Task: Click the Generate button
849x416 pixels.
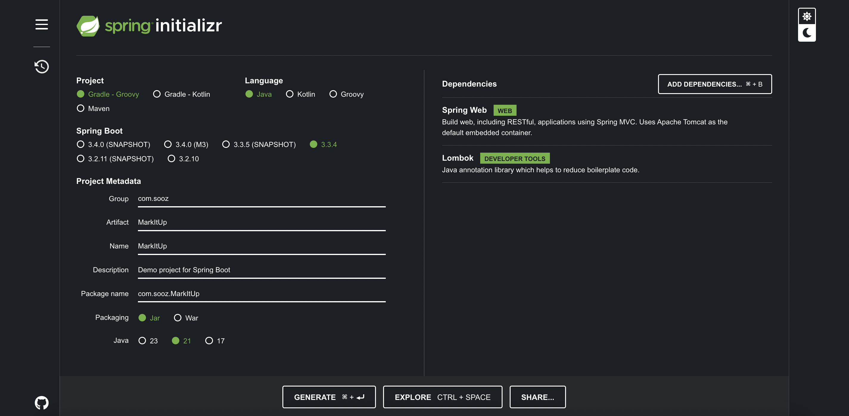Action: point(329,397)
